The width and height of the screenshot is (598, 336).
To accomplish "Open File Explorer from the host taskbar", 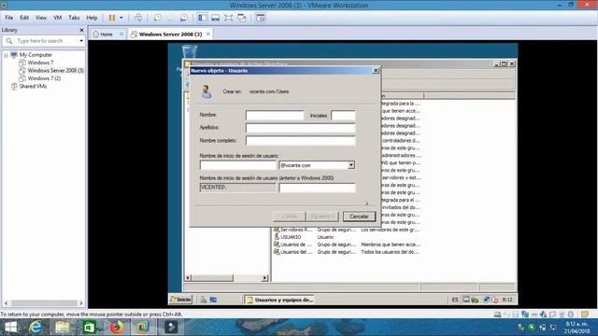I will click(63, 328).
